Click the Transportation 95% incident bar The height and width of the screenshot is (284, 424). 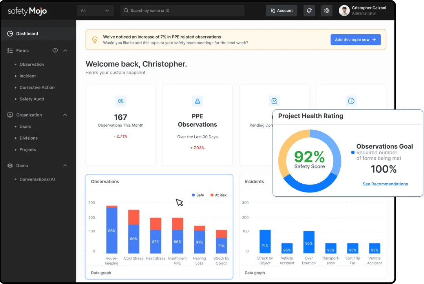coord(331,248)
